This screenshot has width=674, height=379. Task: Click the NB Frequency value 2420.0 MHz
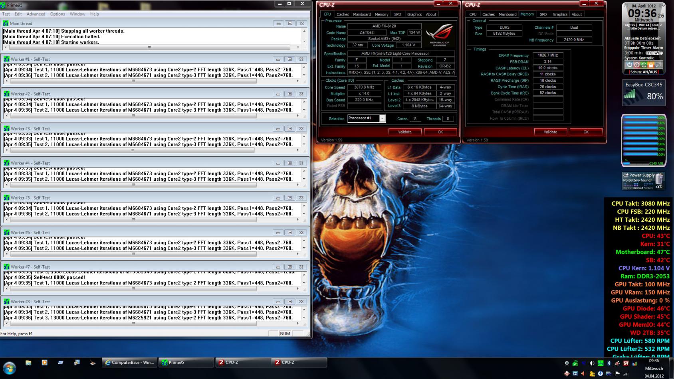[574, 40]
